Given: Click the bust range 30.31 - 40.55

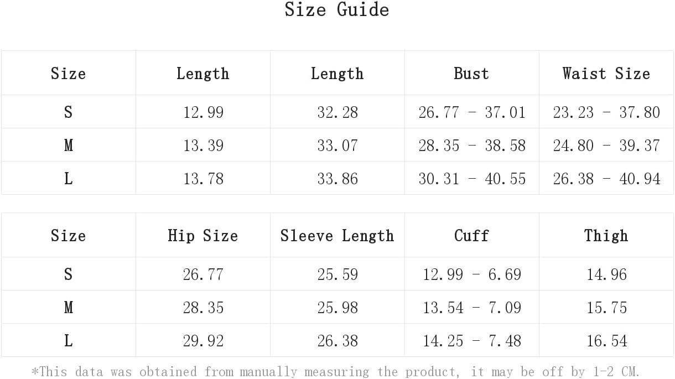Looking at the screenshot, I should pyautogui.click(x=472, y=179).
